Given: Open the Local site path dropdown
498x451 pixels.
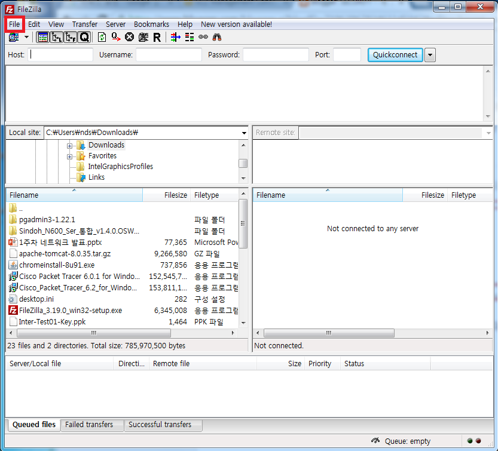Looking at the screenshot, I should click(x=244, y=133).
